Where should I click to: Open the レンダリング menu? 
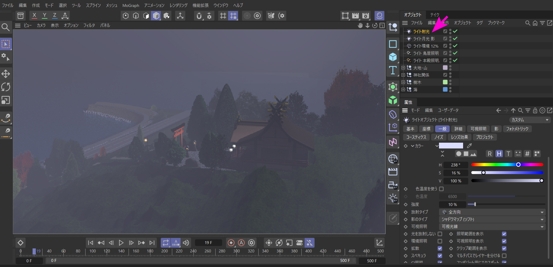coord(178,5)
